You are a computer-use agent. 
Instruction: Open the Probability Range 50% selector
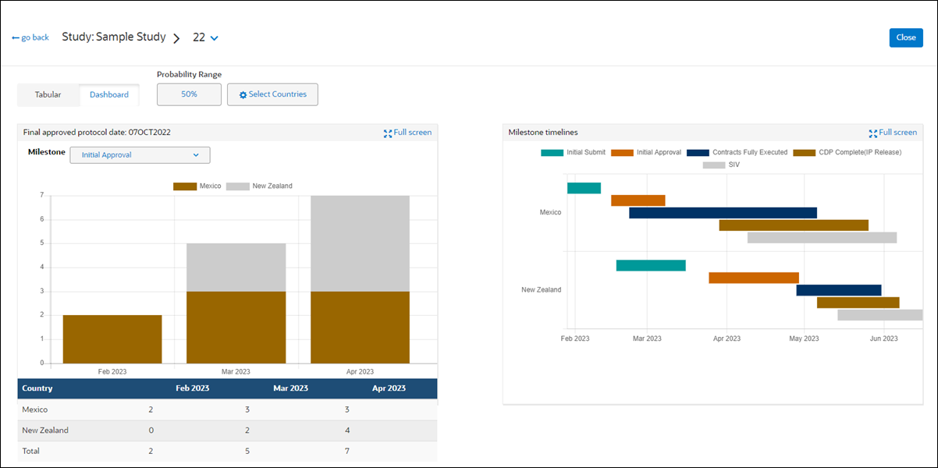(188, 94)
